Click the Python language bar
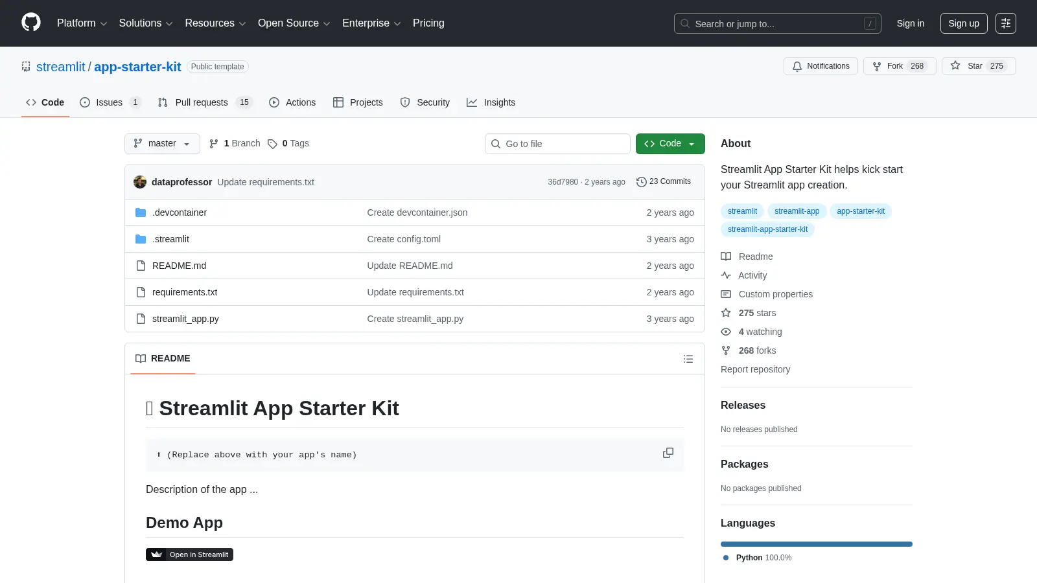This screenshot has height=583, width=1037. pyautogui.click(x=817, y=544)
